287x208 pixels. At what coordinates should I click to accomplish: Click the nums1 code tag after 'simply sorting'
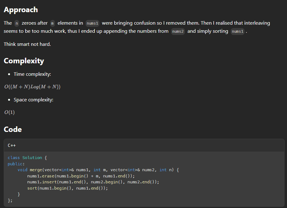[x=238, y=31]
